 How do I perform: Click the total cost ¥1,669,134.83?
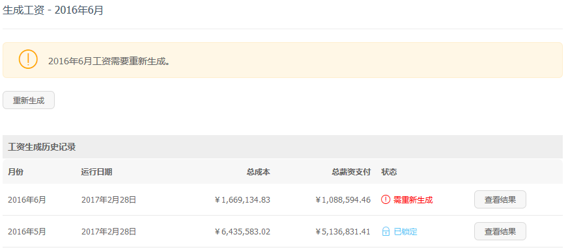point(242,199)
